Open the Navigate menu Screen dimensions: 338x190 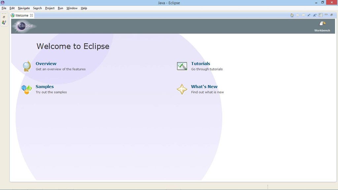click(x=24, y=8)
